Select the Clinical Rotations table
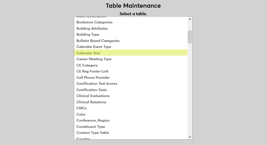This screenshot has width=267, height=145. click(x=91, y=102)
